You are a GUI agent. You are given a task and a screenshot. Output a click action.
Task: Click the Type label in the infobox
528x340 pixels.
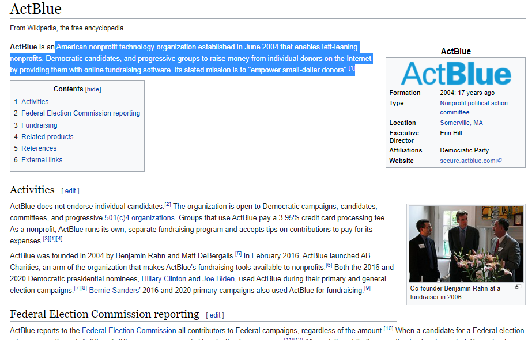pos(397,103)
